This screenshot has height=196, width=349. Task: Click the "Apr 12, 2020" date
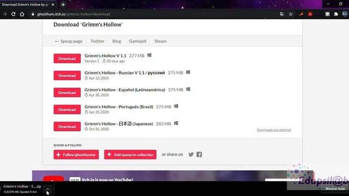pos(99,78)
